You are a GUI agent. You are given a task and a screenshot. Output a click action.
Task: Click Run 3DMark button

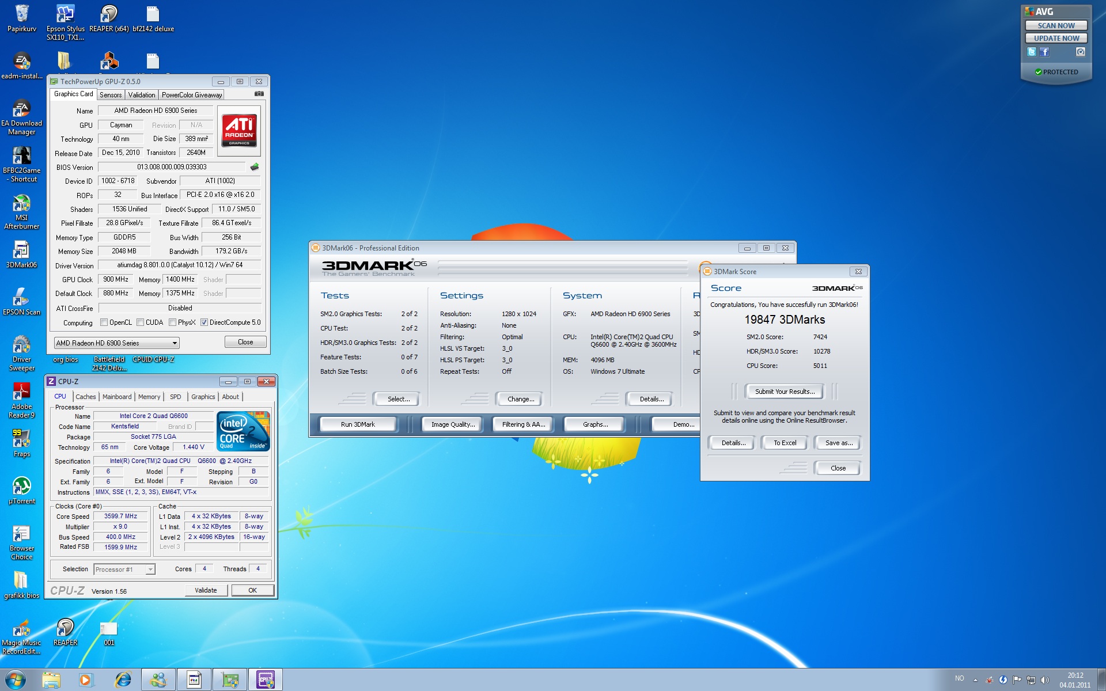pos(358,424)
